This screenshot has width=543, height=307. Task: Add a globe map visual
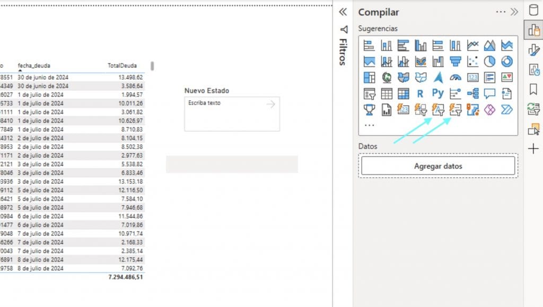pos(387,78)
